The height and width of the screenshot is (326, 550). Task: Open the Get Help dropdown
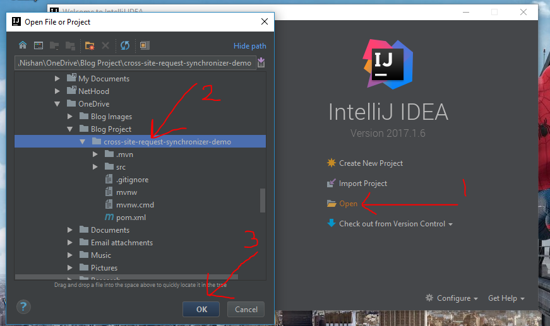click(506, 298)
